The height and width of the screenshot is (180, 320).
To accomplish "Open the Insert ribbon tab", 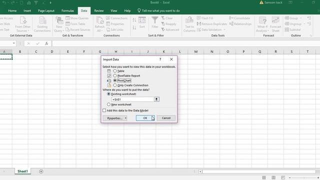I will [x=27, y=11].
